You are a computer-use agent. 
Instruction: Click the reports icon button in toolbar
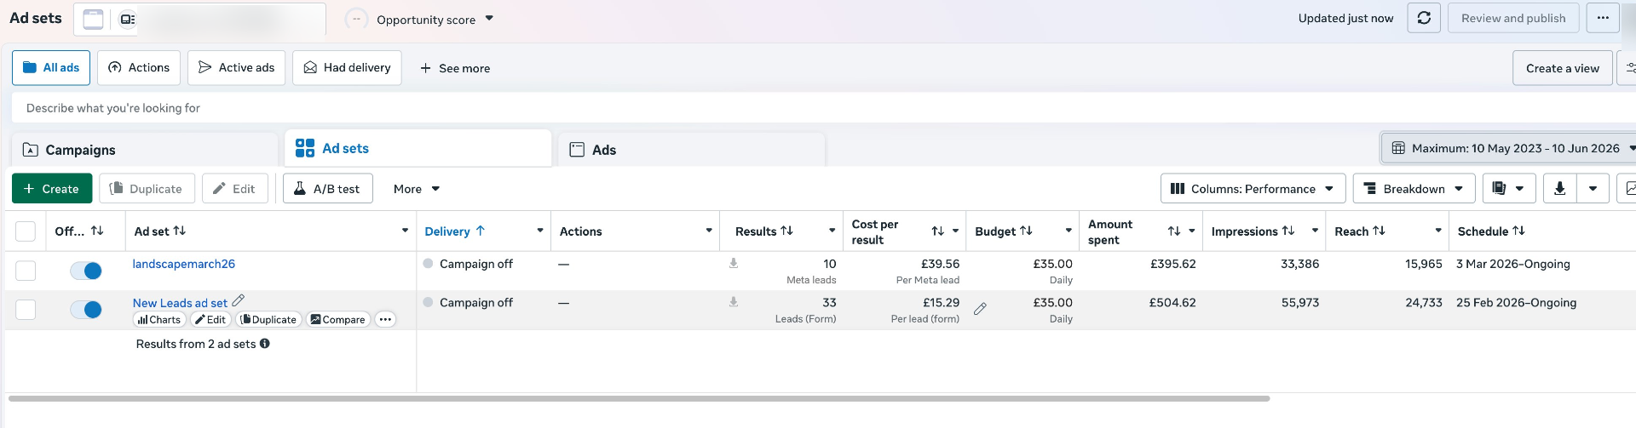coord(1509,189)
